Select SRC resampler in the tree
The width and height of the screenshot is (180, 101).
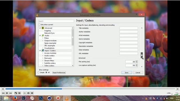click(x=50, y=45)
